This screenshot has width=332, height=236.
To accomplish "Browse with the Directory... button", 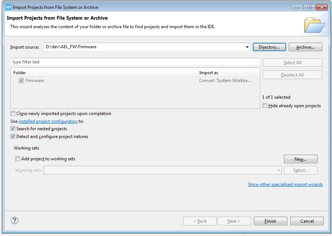I will click(269, 47).
